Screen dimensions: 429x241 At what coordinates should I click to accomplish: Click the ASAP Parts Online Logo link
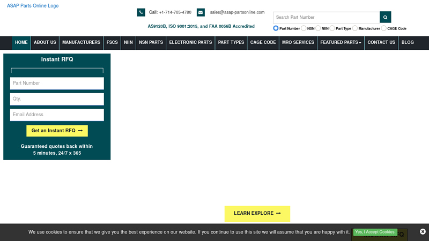[x=33, y=6]
